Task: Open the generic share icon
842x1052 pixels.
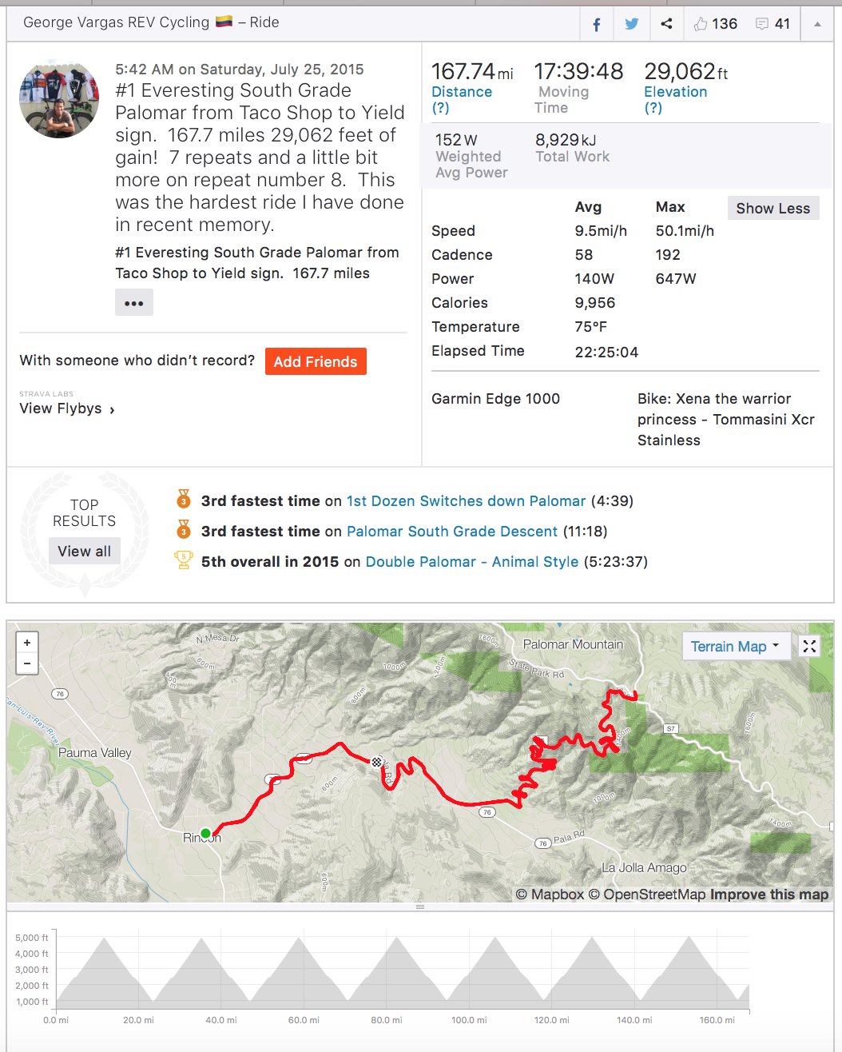Action: (x=666, y=24)
